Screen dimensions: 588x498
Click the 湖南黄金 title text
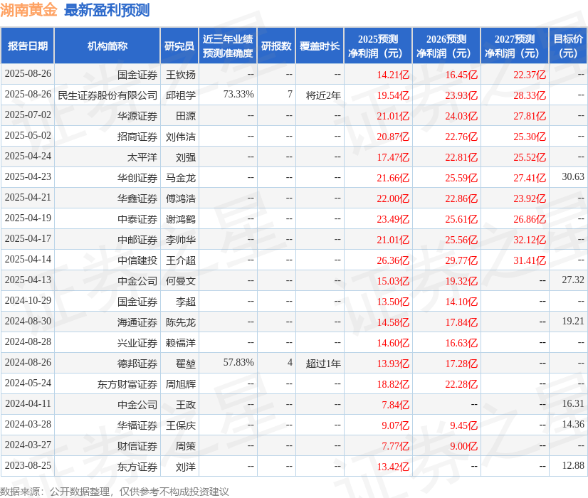28,10
